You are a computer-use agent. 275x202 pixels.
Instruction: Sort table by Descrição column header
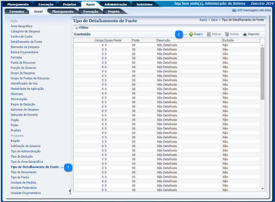pos(163,40)
